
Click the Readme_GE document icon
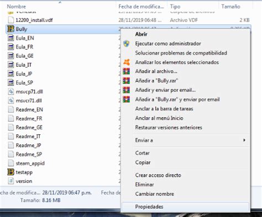point(11,127)
